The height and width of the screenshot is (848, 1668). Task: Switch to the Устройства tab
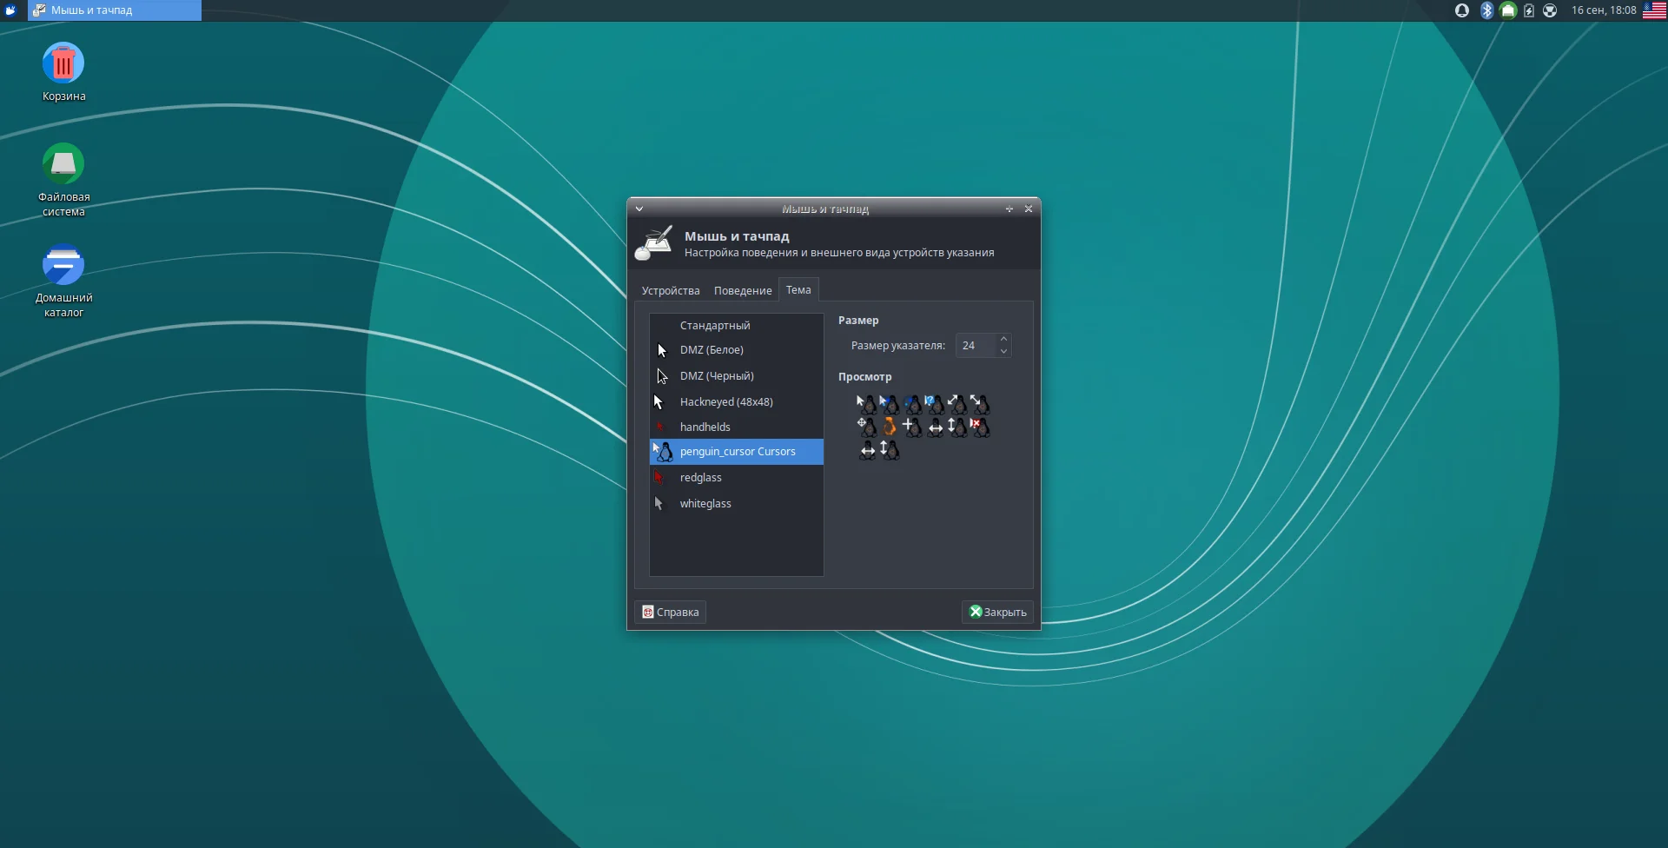click(x=671, y=290)
